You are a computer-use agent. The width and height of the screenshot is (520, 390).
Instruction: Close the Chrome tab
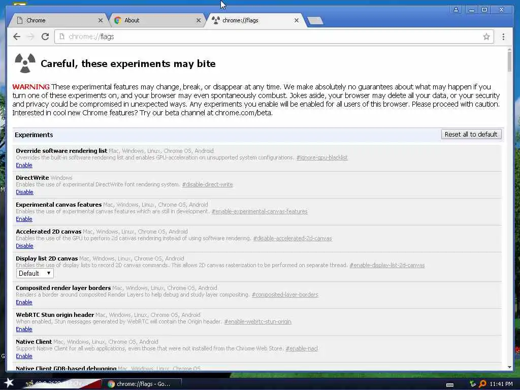coord(100,20)
